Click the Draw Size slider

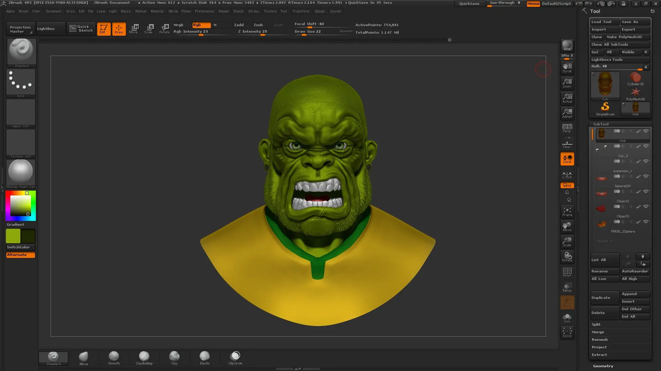pos(323,32)
